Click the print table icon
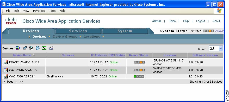 [x=51, y=48]
